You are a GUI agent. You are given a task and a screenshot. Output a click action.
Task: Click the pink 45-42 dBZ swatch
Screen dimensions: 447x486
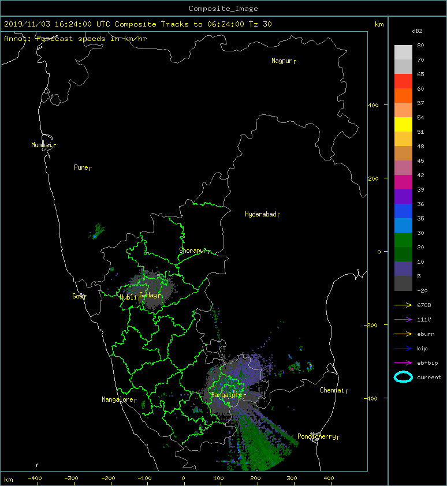coord(403,168)
